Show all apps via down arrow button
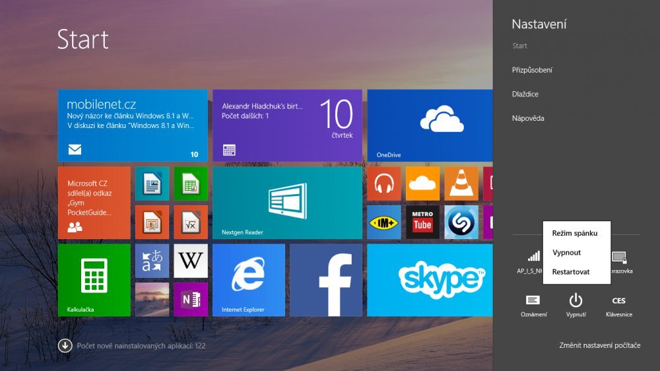This screenshot has width=660, height=371. tap(65, 346)
